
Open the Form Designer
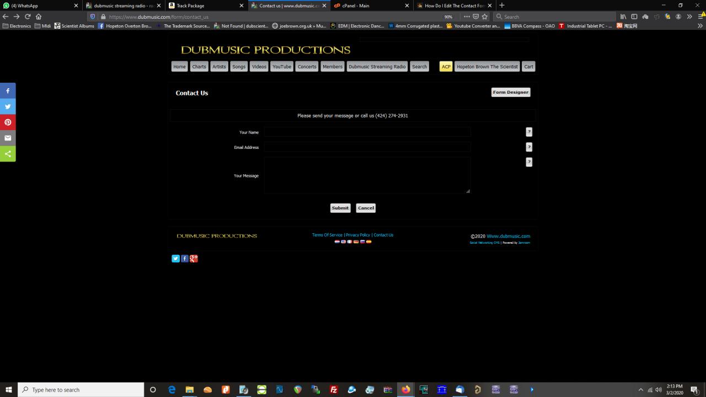[x=511, y=92]
